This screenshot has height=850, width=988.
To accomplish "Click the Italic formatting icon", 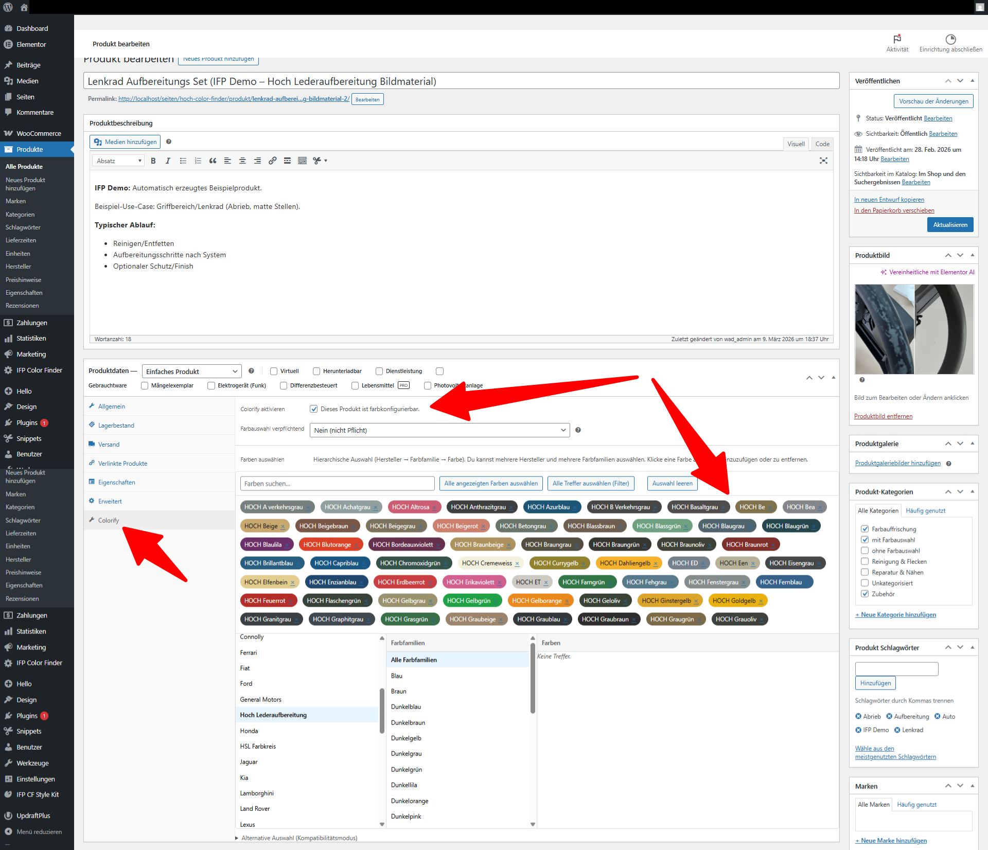I will pyautogui.click(x=168, y=161).
